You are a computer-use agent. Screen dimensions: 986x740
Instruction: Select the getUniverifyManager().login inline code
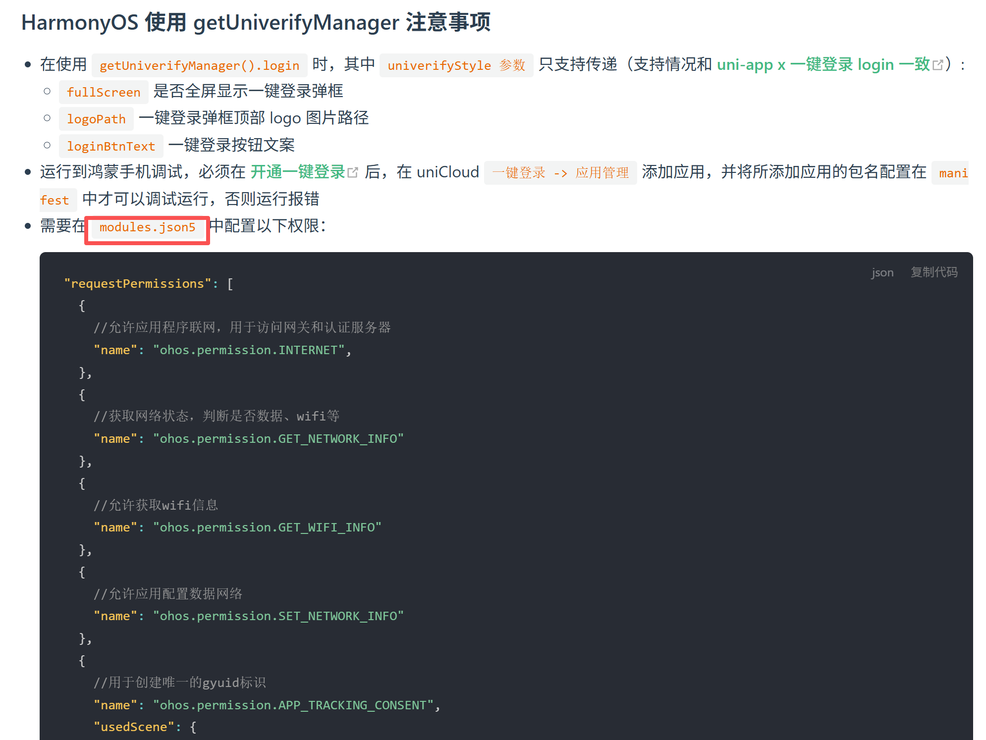(199, 65)
